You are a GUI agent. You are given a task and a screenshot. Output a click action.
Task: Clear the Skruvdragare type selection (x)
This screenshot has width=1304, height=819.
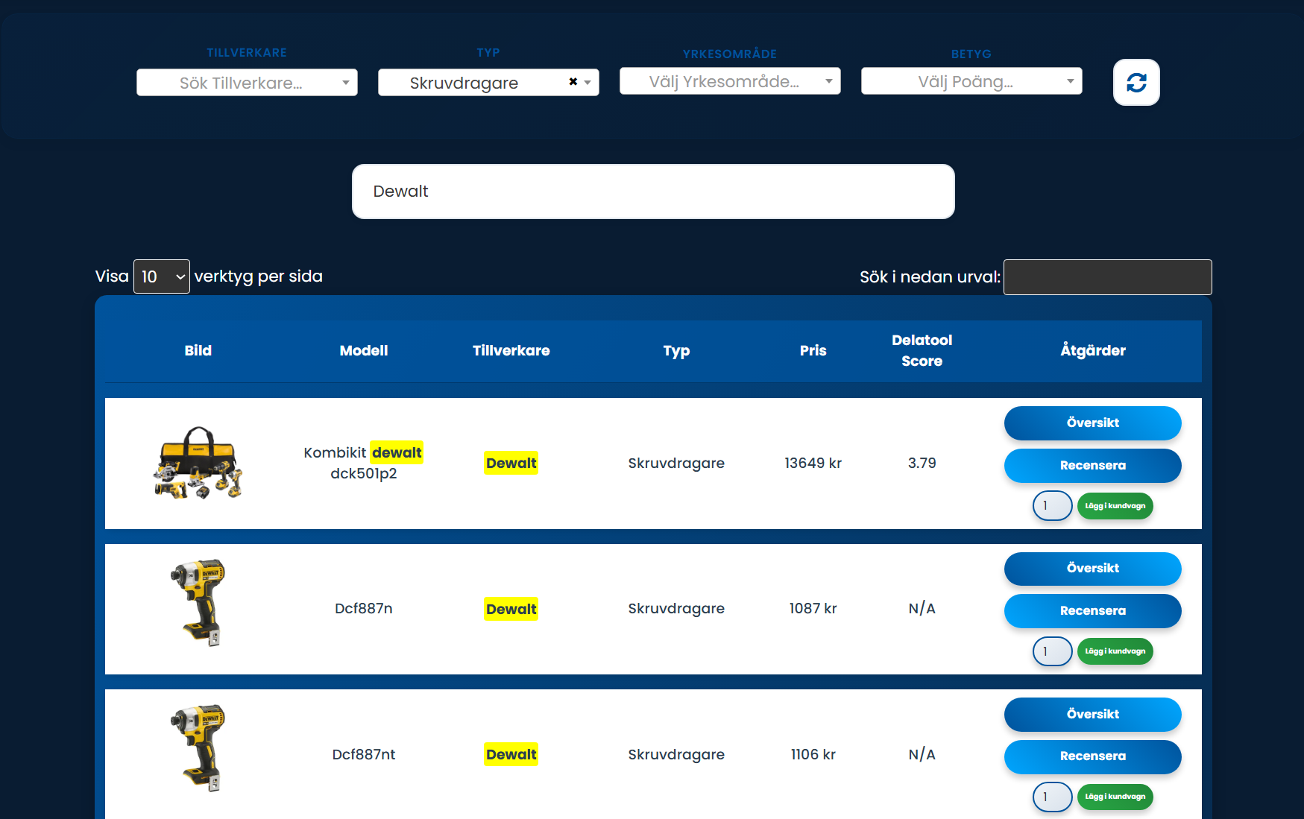[573, 82]
